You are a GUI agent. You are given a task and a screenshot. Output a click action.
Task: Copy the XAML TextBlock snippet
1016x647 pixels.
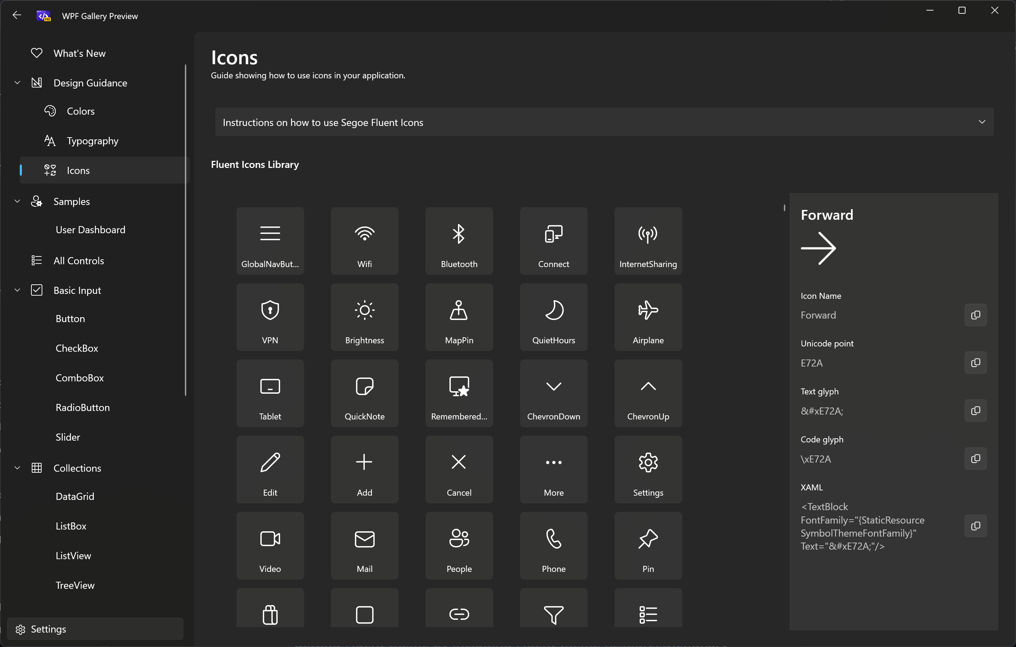975,526
